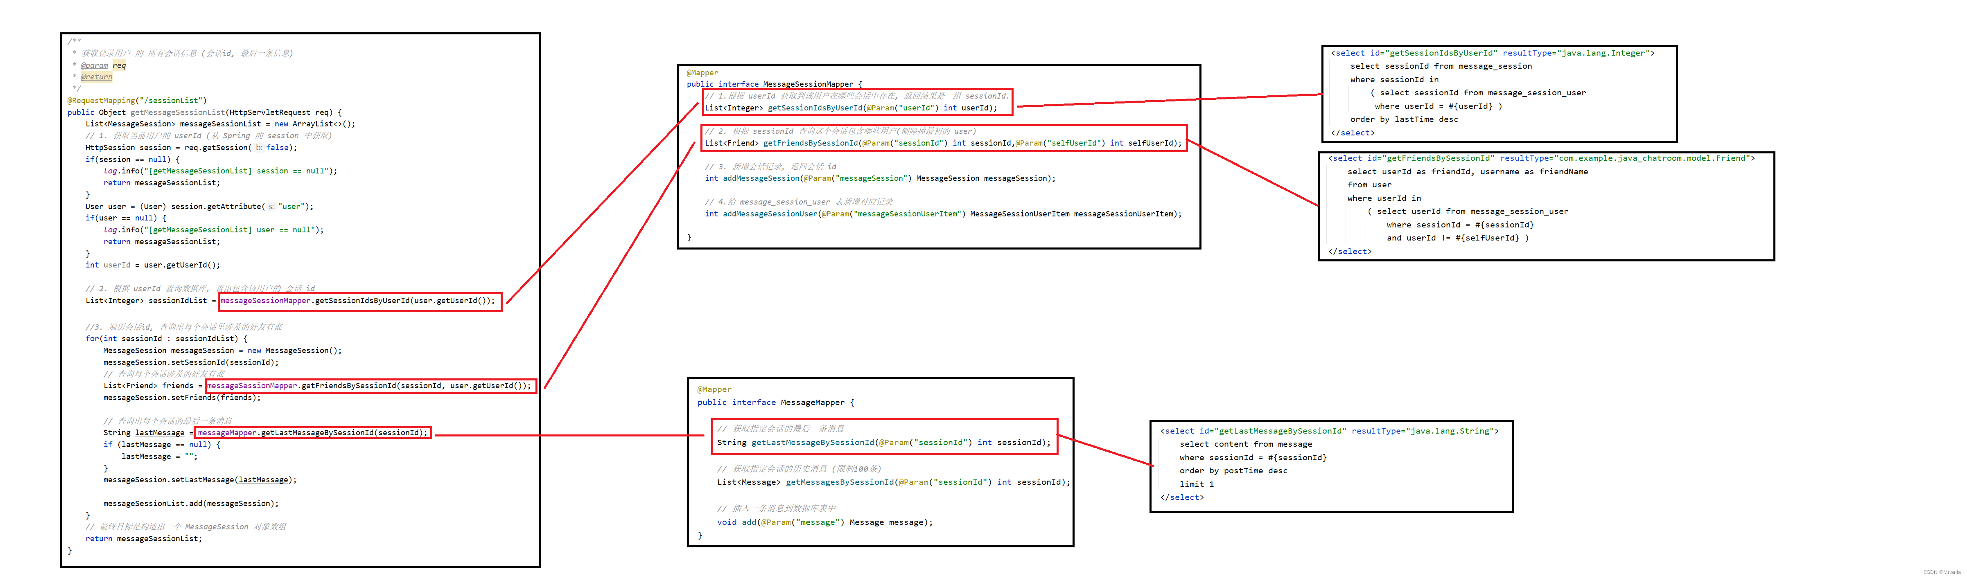
Task: Click the 'order by postTime desc' line
Action: (x=1233, y=471)
